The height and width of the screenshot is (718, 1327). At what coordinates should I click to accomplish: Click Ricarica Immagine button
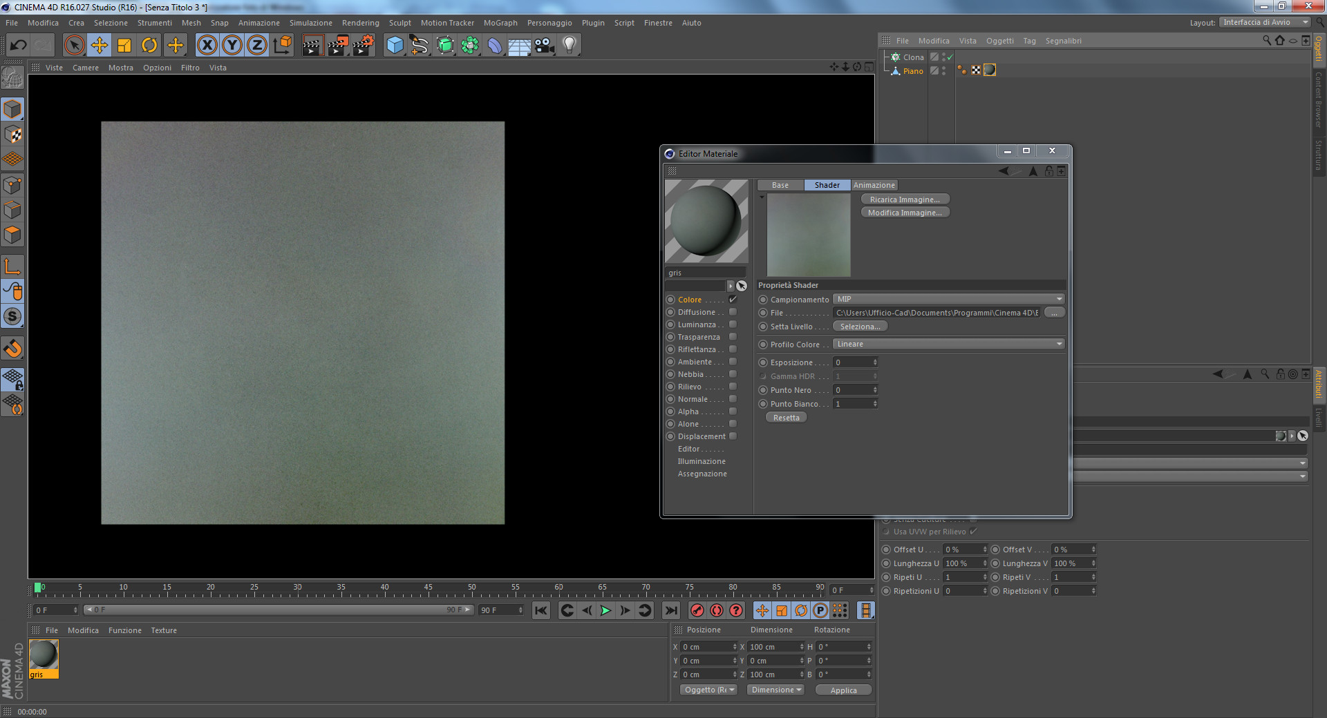point(905,200)
